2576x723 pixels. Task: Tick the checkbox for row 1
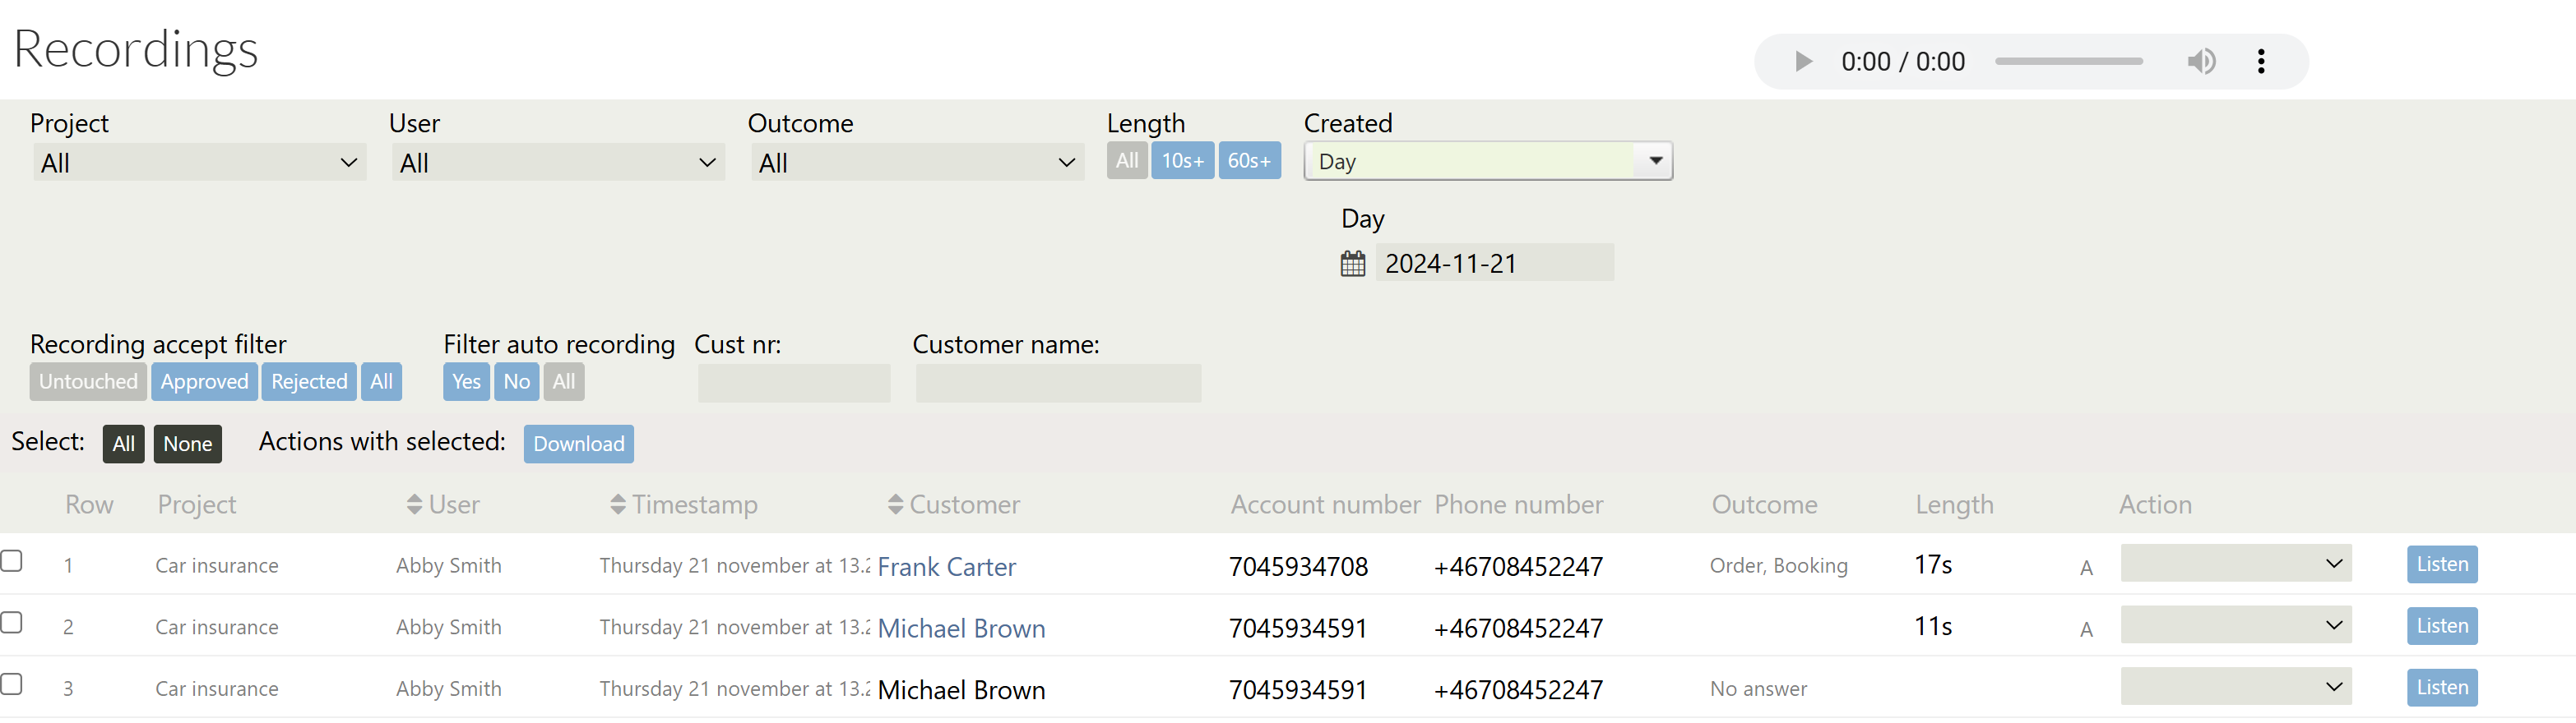[x=12, y=560]
